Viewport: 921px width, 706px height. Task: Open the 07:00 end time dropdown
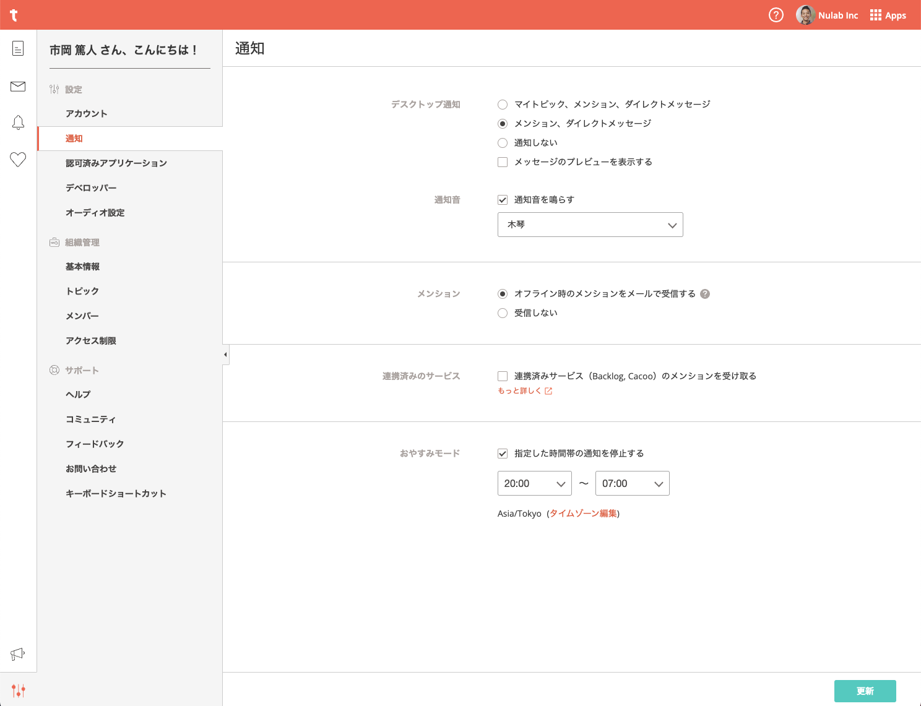pyautogui.click(x=633, y=483)
